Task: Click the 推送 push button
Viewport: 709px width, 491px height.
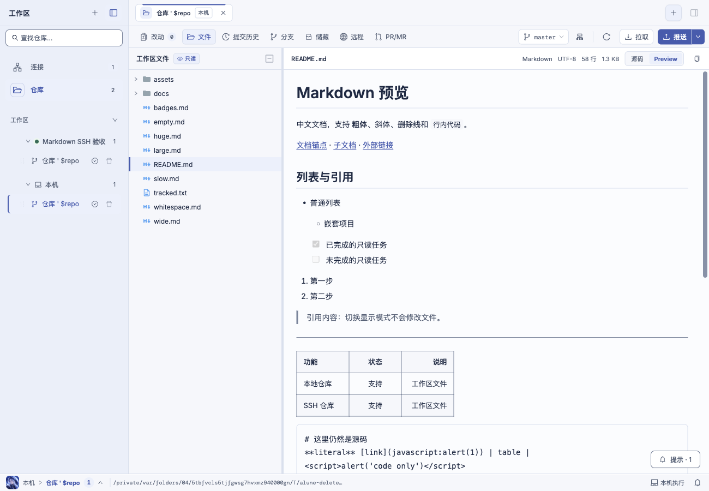Action: (x=675, y=37)
